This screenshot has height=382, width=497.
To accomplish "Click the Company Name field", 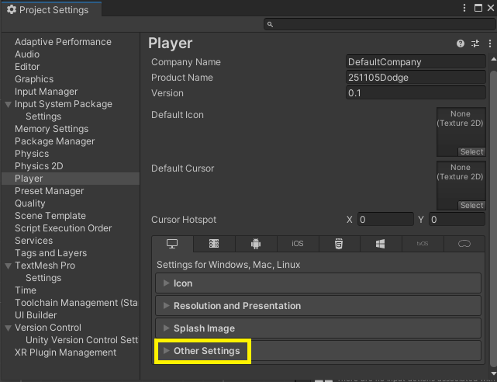I will pyautogui.click(x=416, y=62).
